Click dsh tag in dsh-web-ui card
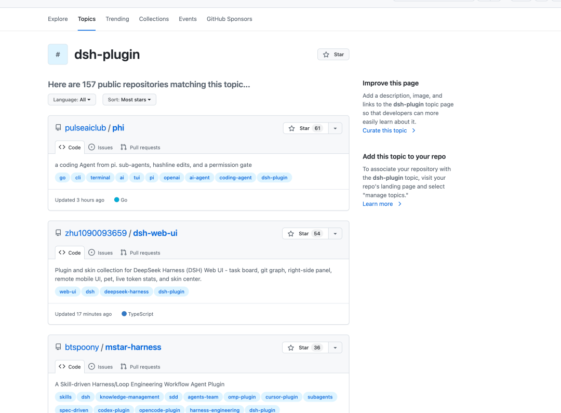The width and height of the screenshot is (561, 413). (90, 291)
